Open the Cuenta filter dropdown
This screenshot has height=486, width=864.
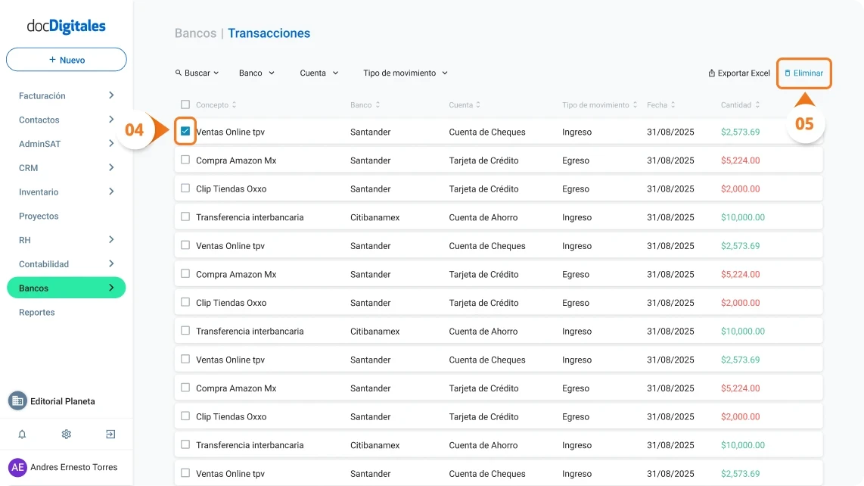click(x=318, y=73)
